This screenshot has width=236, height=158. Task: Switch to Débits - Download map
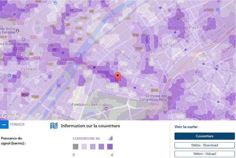point(205,145)
